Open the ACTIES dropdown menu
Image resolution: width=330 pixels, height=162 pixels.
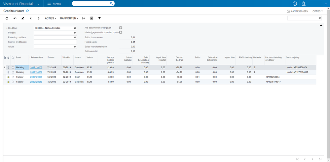point(51,18)
